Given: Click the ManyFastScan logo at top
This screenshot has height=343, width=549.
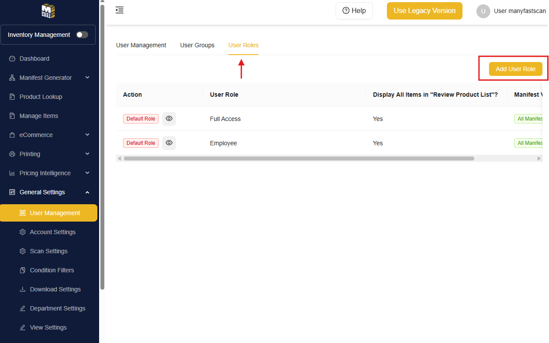Looking at the screenshot, I should 48,11.
